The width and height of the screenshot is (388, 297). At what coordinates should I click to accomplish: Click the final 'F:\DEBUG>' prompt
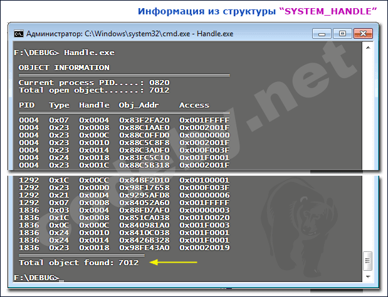coord(36,278)
